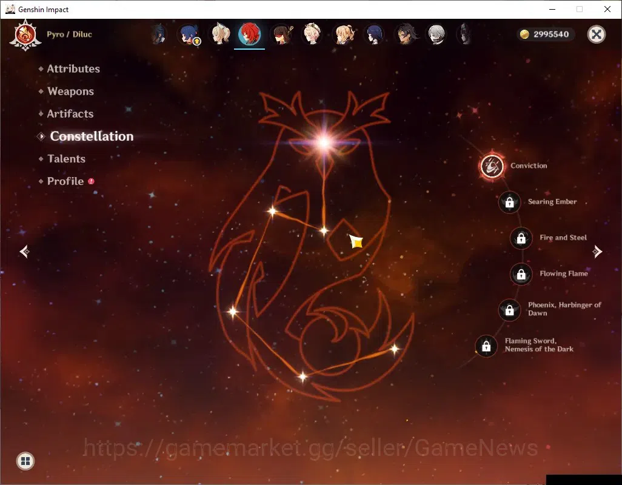Image resolution: width=622 pixels, height=485 pixels.
Task: Click the locked Fire and Steel node icon
Action: 521,238
